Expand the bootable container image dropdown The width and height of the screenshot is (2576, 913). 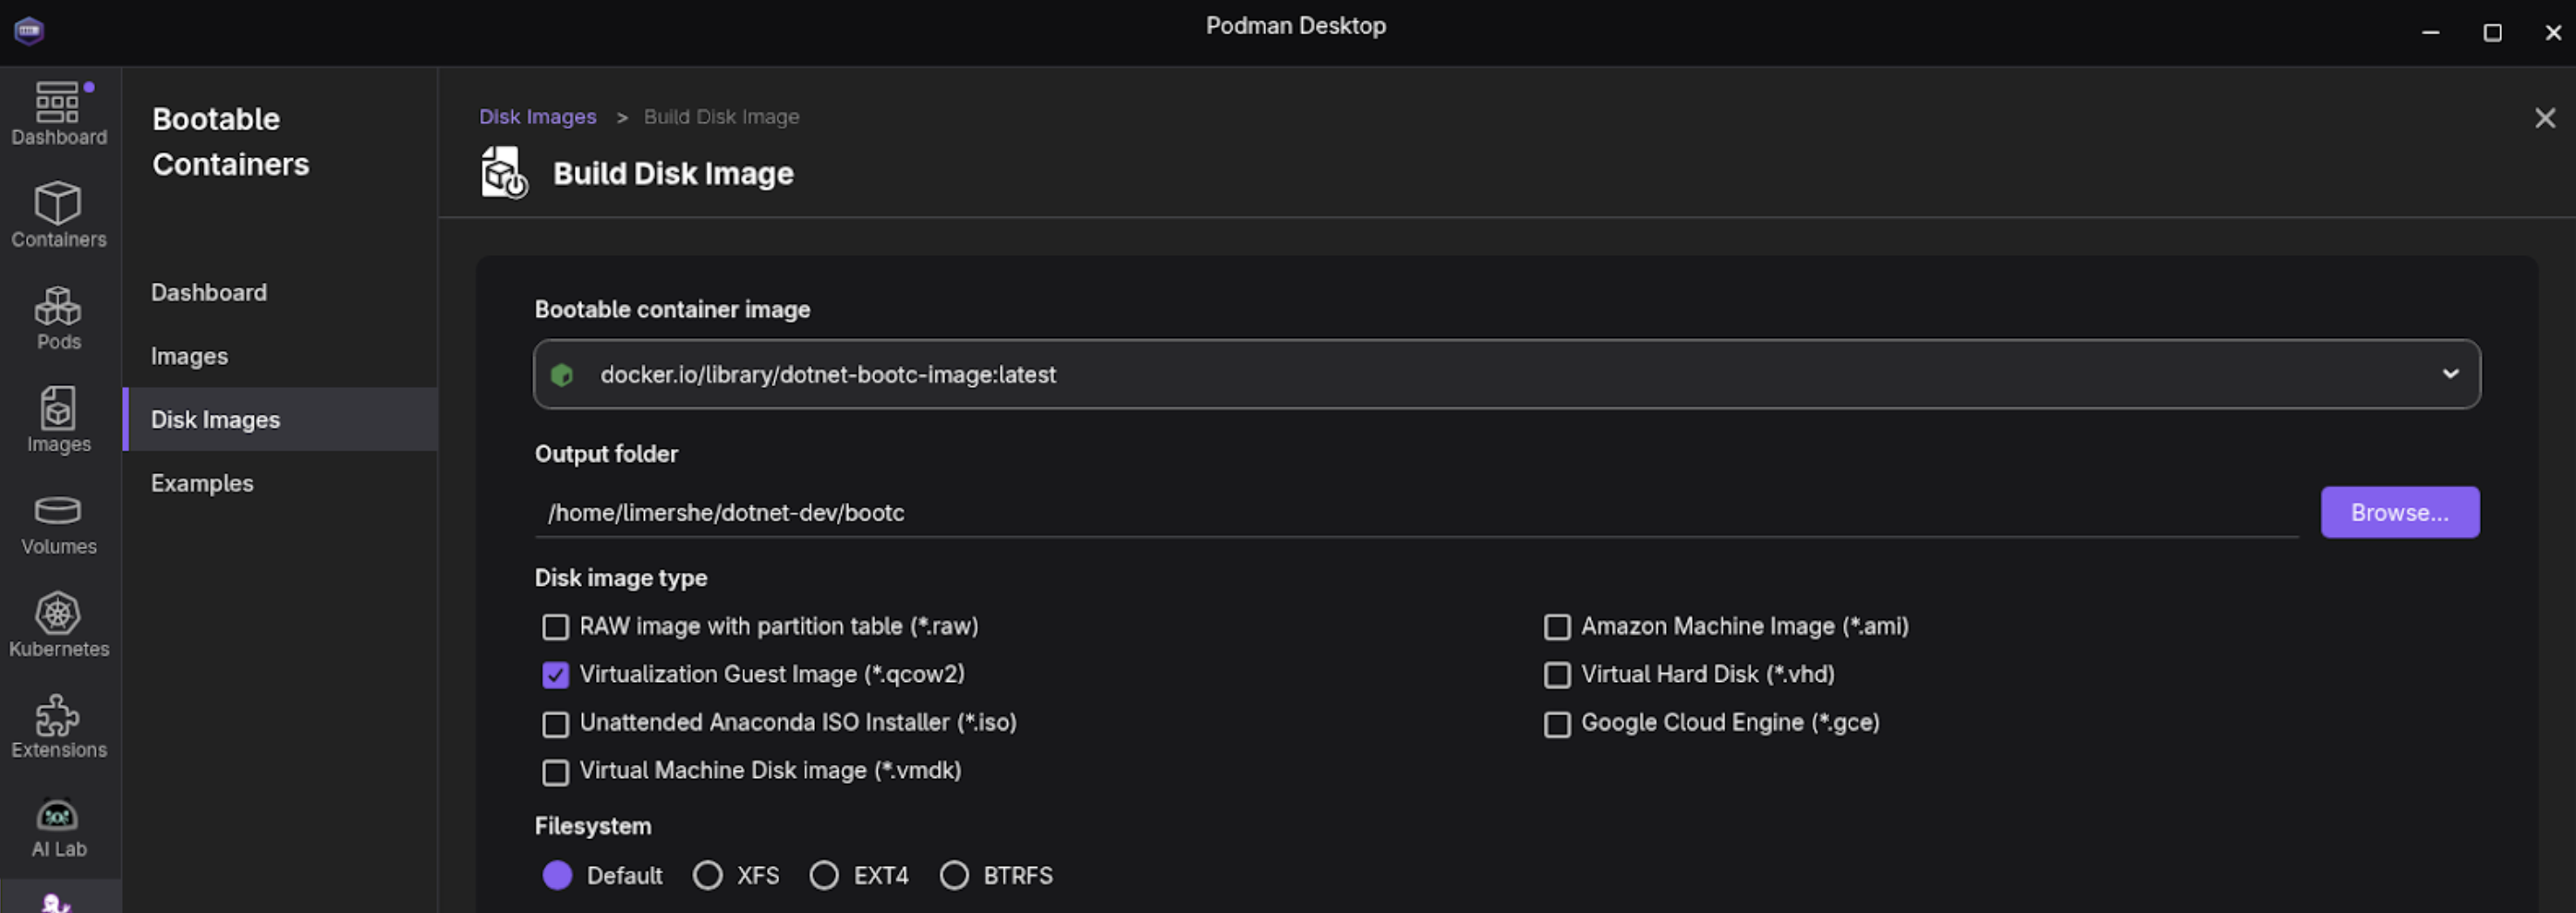tap(2450, 374)
